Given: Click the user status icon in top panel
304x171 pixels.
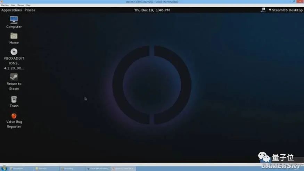Looking at the screenshot, I should (263, 10).
